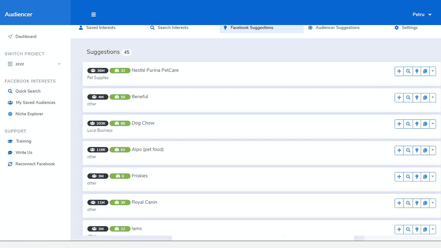Click Royal Canin interest name
441x248 pixels.
pyautogui.click(x=144, y=202)
